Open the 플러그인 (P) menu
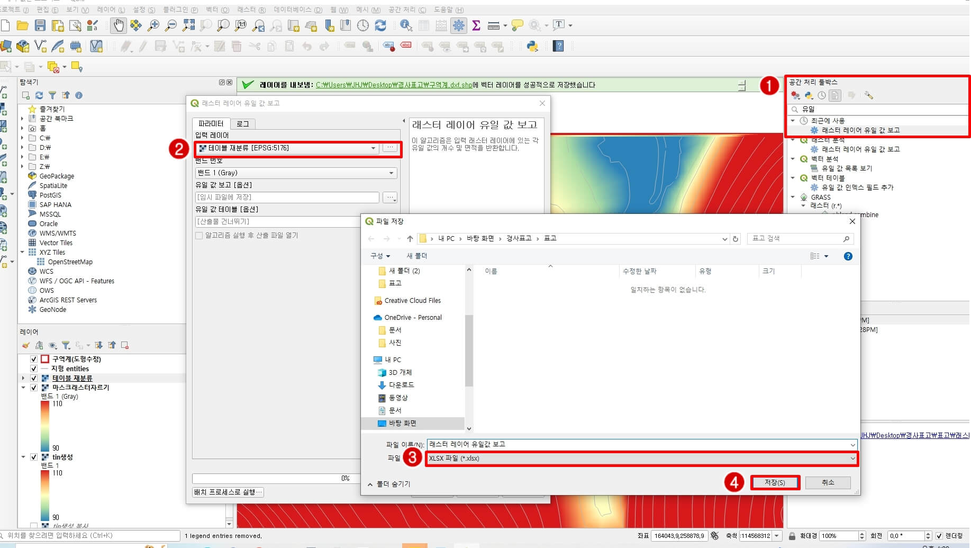Screen dimensions: 971x548 point(180,10)
